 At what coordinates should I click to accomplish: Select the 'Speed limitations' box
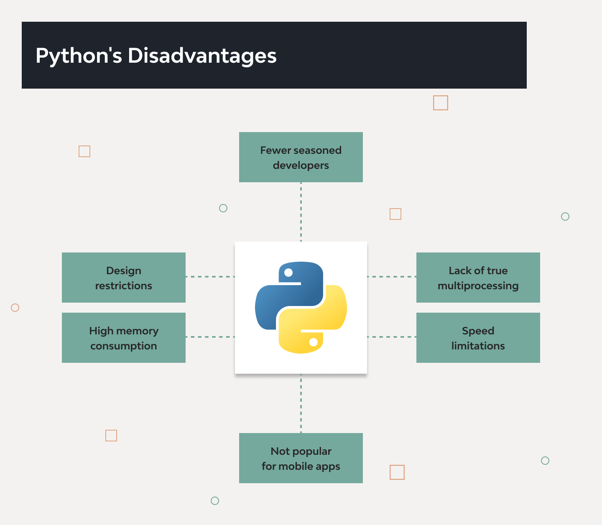click(478, 338)
